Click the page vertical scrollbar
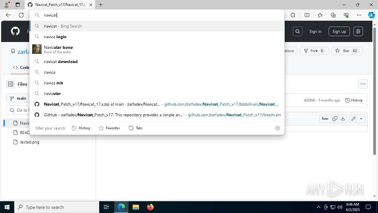This screenshot has width=378, height=213. point(375,92)
